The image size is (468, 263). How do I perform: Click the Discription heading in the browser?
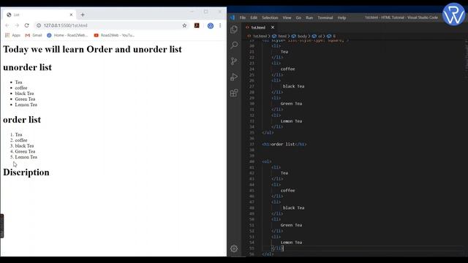tap(26, 172)
